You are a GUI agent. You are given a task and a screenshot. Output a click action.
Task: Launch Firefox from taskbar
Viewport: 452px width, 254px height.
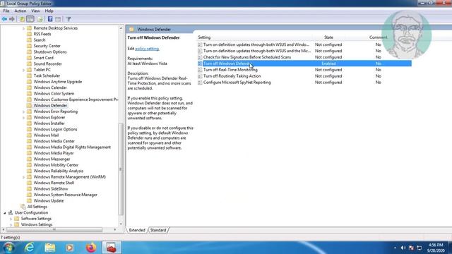(x=91, y=248)
